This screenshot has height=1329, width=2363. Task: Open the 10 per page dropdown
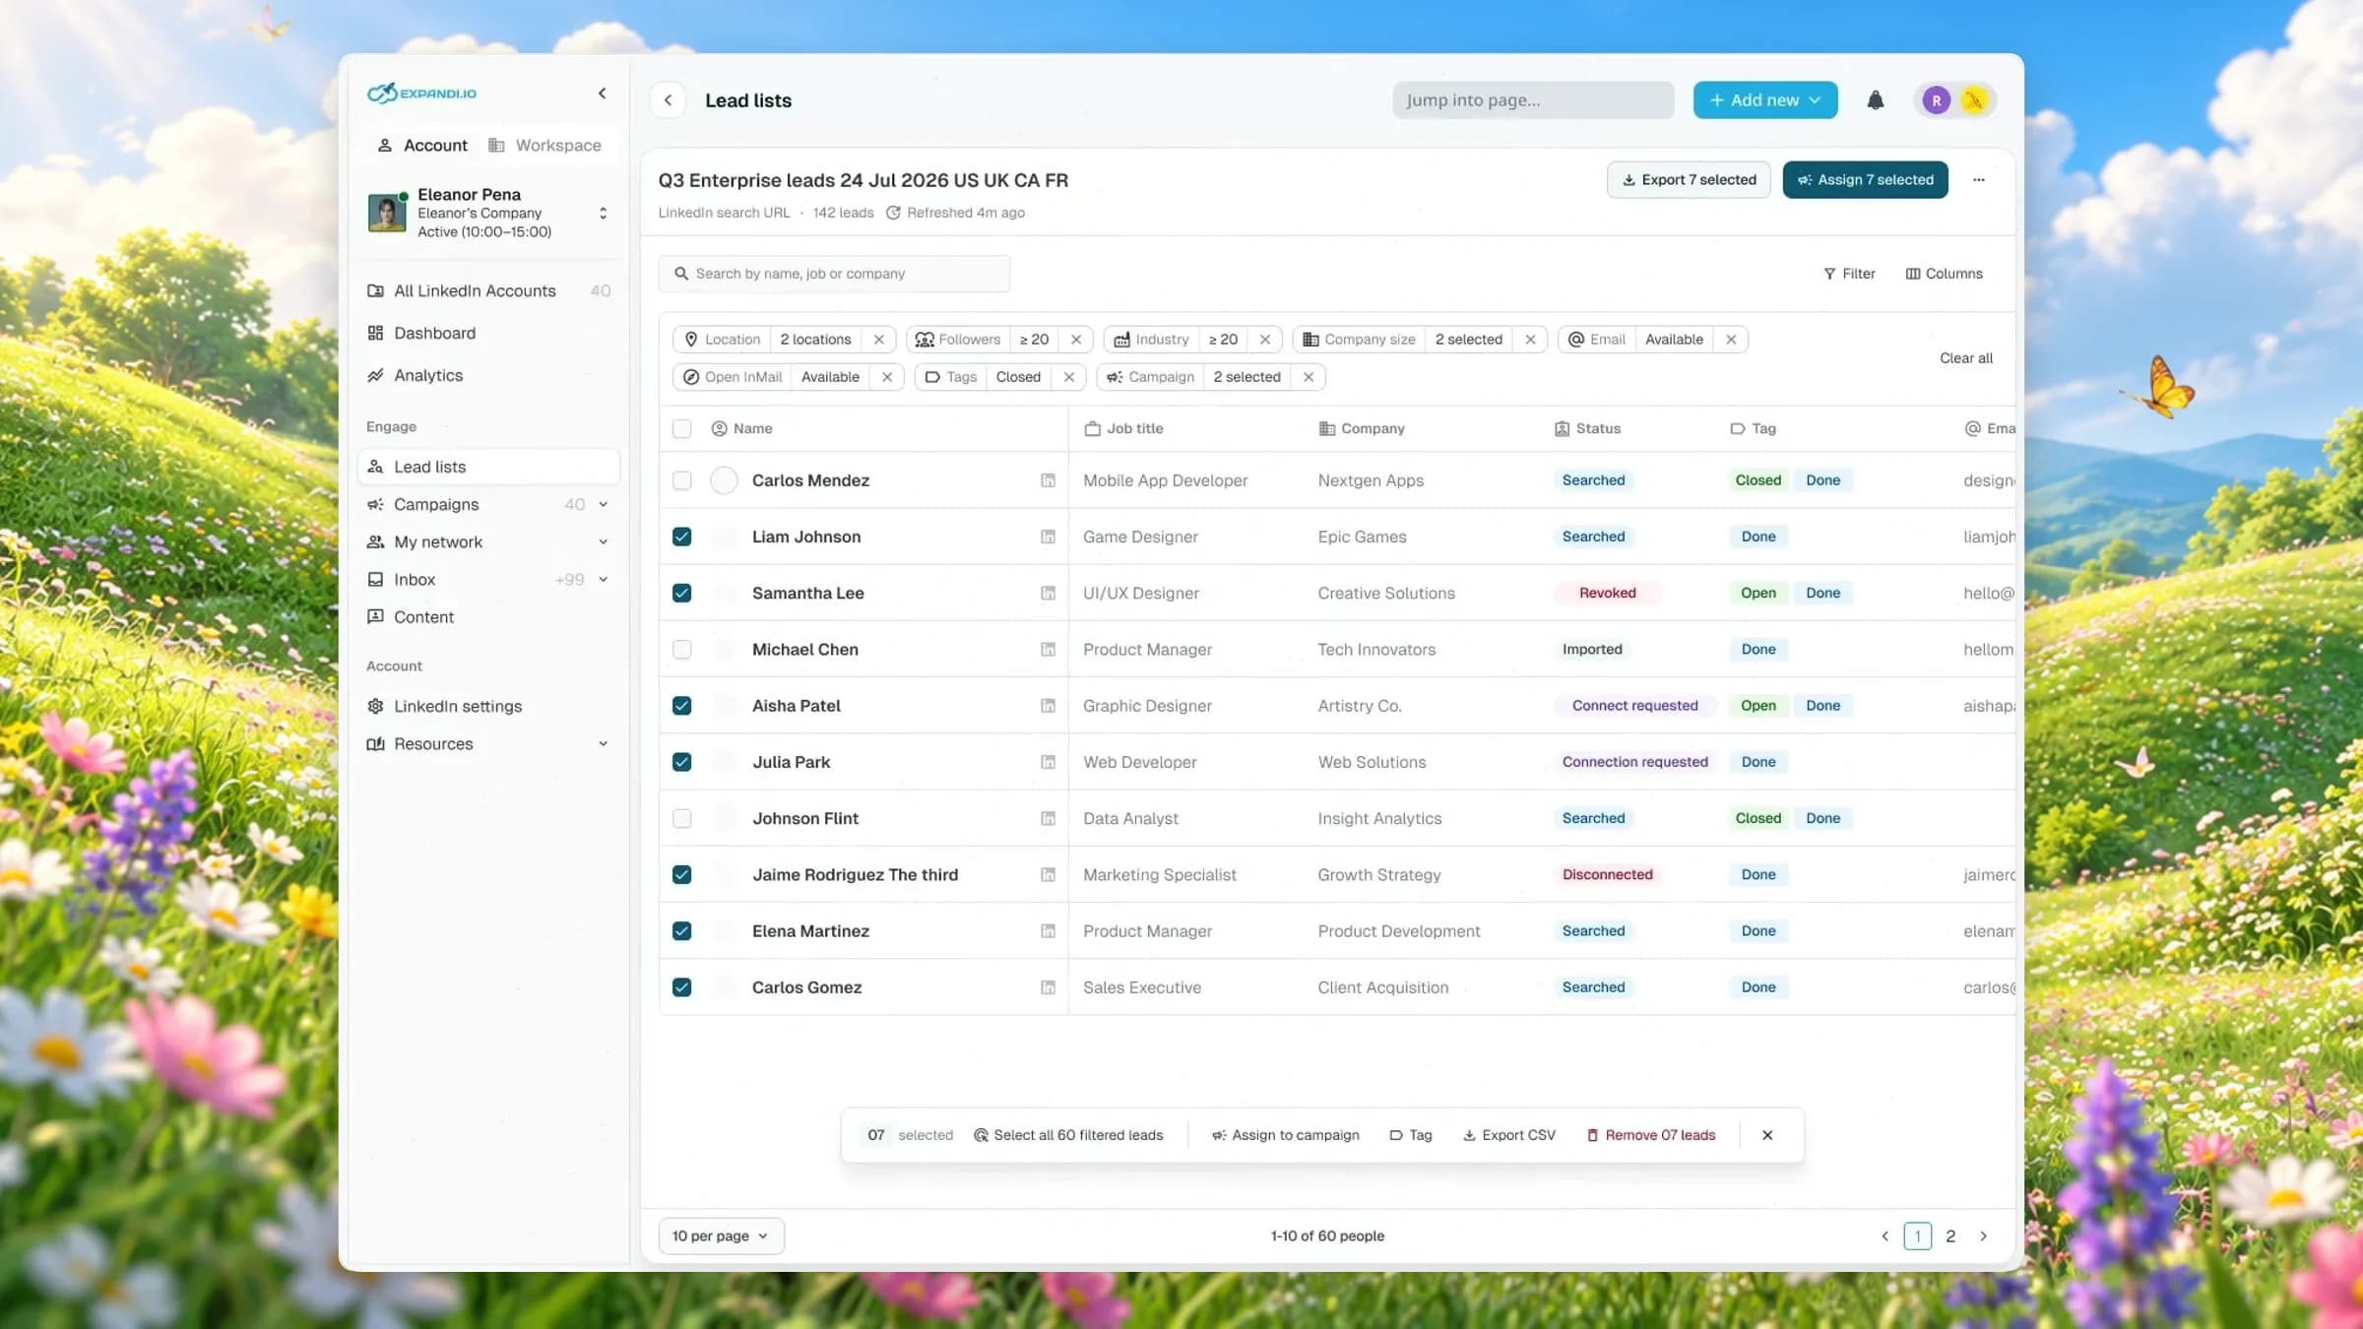(x=721, y=1236)
